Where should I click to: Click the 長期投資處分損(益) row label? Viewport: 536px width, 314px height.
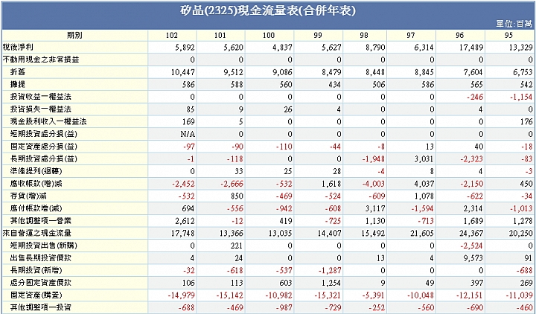coord(44,158)
